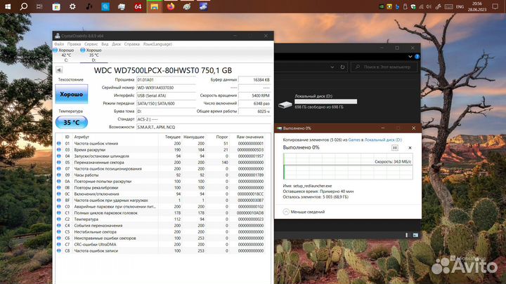Select disk C: tab showing 42 °C
This screenshot has width=506, height=284.
coord(66,55)
